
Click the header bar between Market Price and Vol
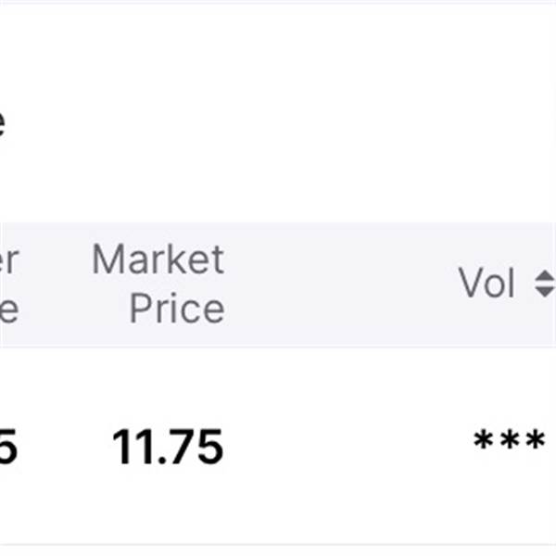pyautogui.click(x=340, y=284)
